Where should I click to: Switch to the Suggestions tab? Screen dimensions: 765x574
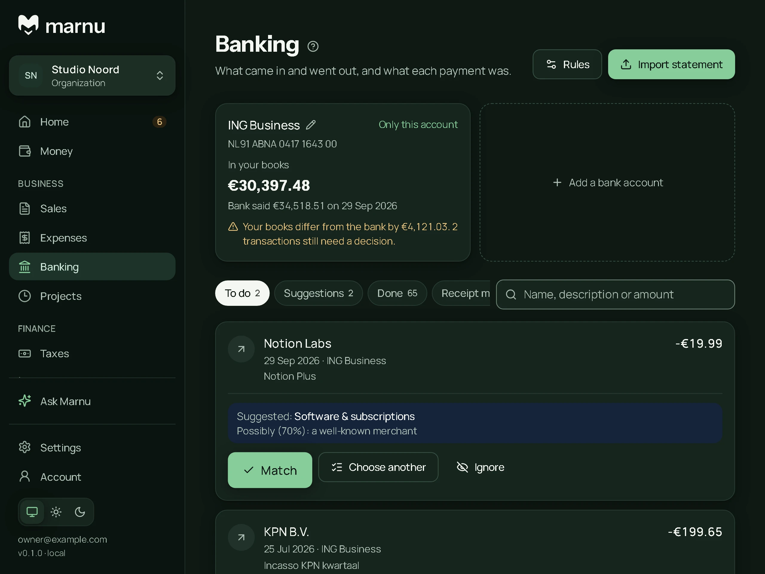click(319, 293)
